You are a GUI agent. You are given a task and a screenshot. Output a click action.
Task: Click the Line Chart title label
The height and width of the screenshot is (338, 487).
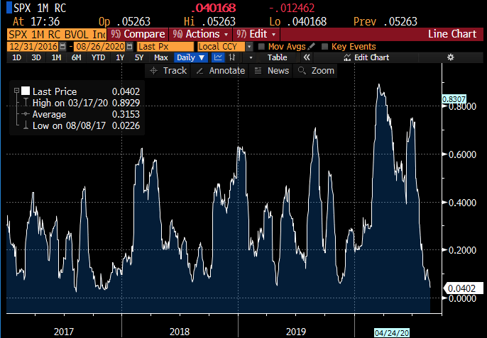coord(452,34)
